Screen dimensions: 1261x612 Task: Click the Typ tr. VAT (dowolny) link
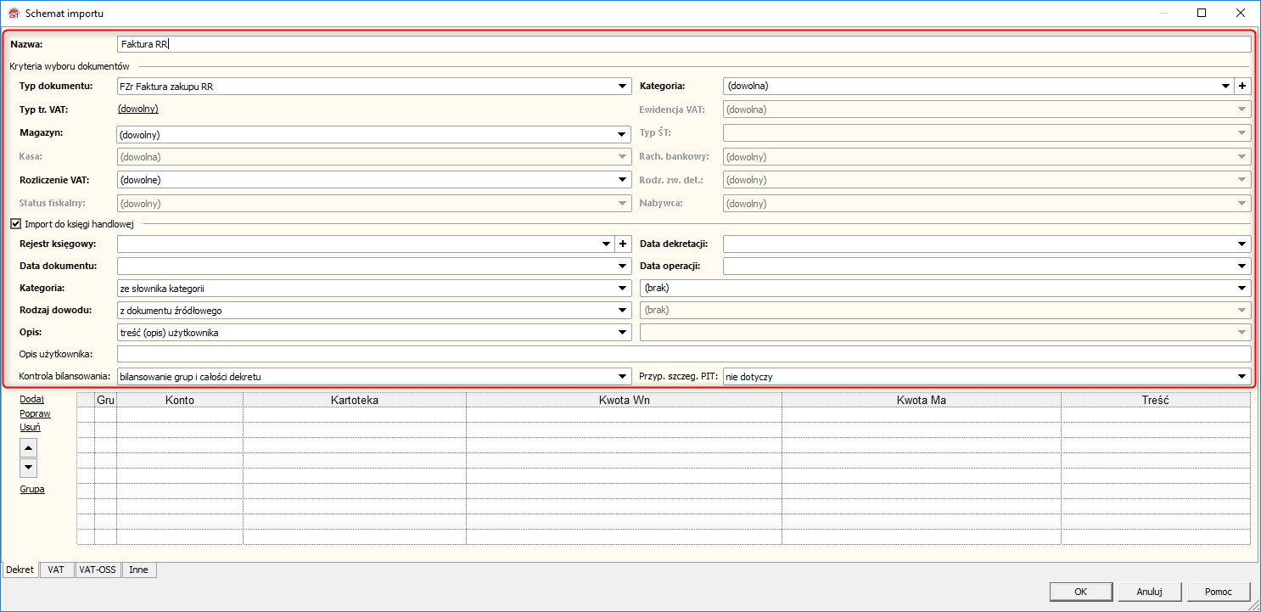pos(137,109)
